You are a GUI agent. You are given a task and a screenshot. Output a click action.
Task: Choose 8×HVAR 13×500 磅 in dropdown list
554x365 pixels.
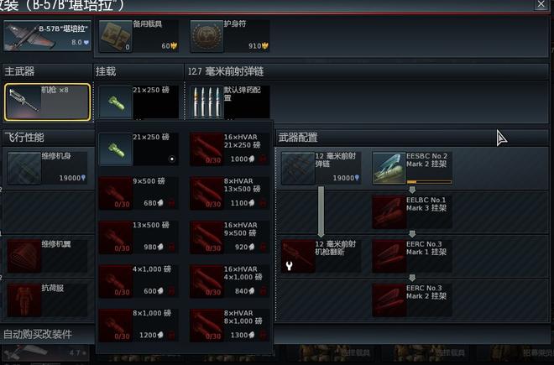(x=229, y=194)
